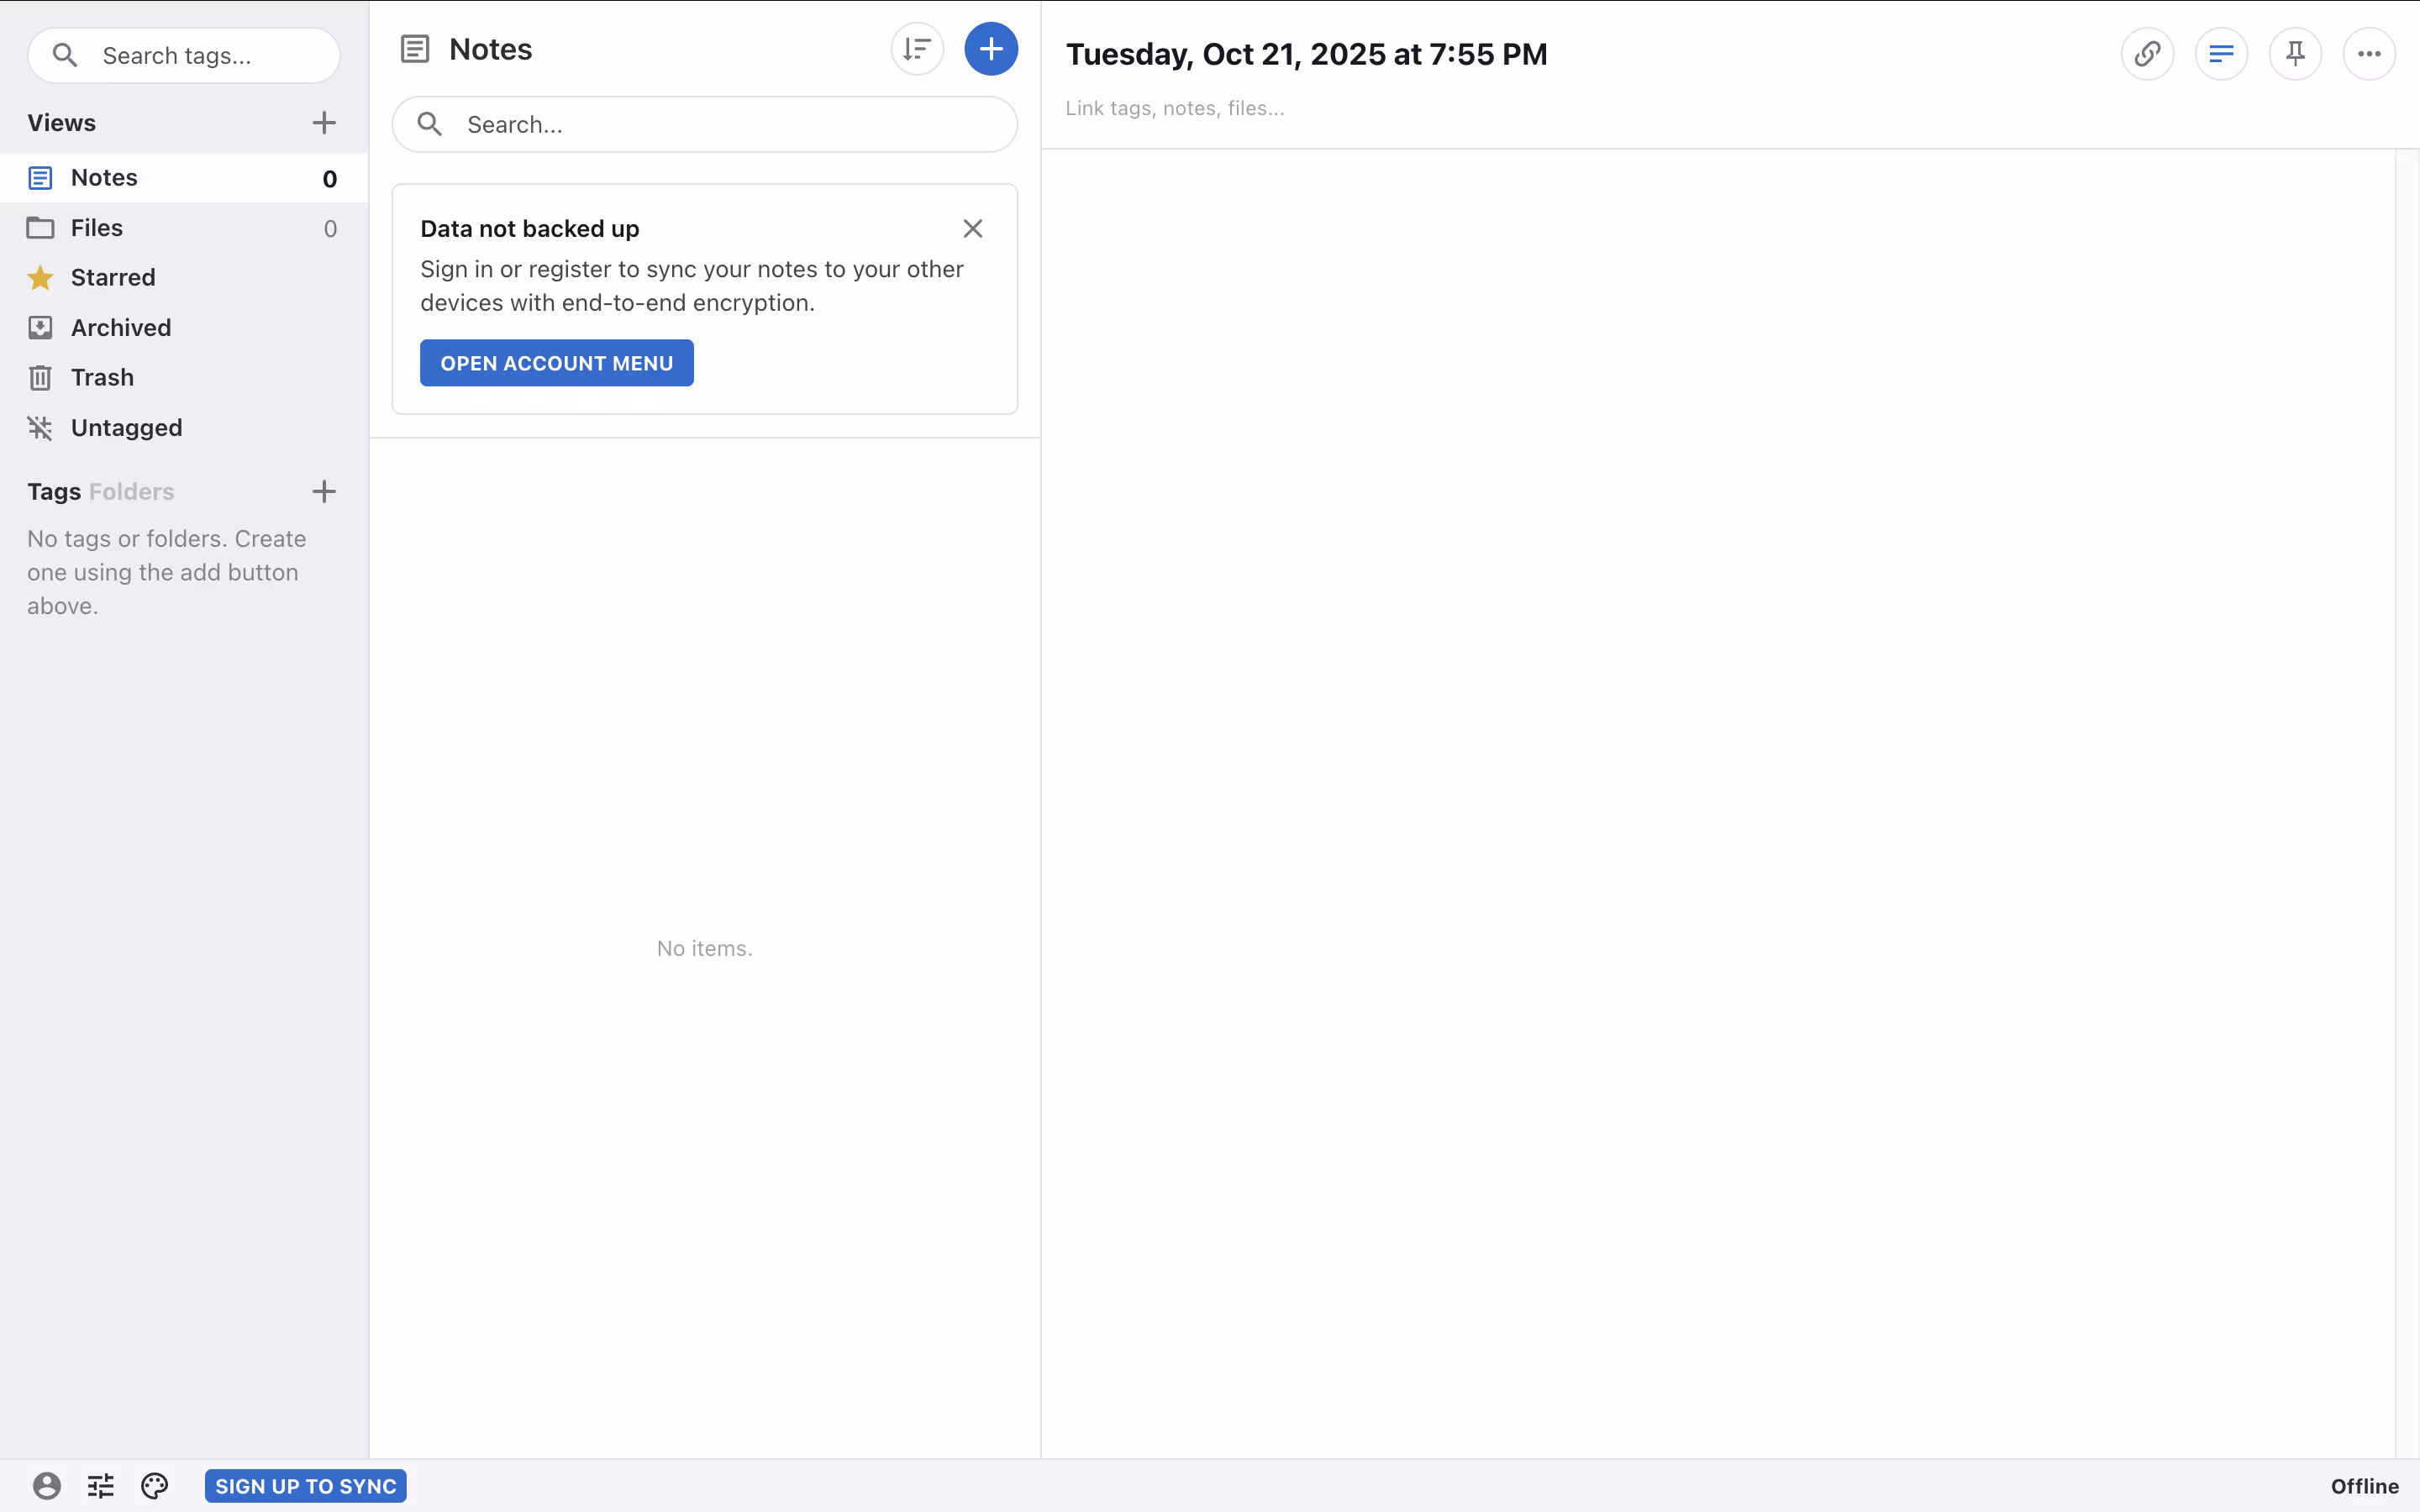The height and width of the screenshot is (1512, 2420).
Task: Dismiss the Data not backed up banner
Action: (x=972, y=229)
